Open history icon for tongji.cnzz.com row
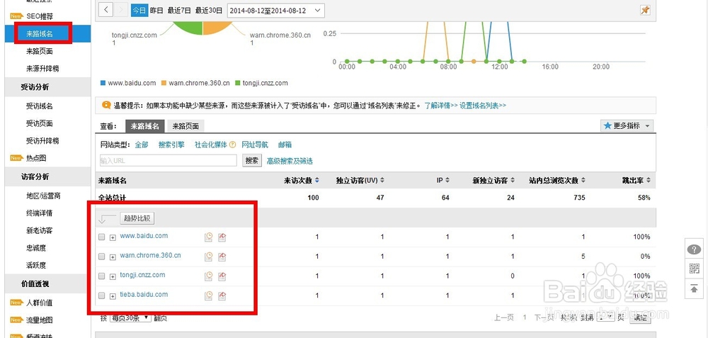 209,276
